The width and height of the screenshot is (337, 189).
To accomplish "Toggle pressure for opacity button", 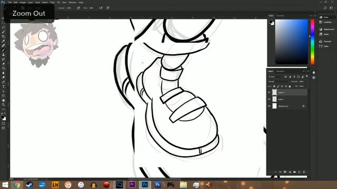I will click(x=78, y=8).
